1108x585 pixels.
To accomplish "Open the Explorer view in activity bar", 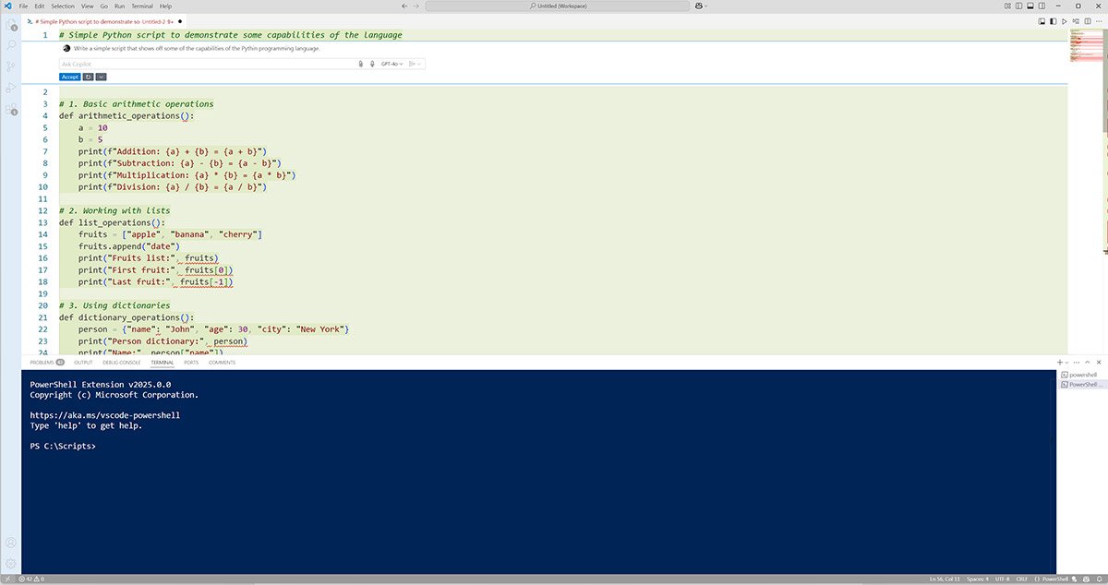I will point(11,24).
